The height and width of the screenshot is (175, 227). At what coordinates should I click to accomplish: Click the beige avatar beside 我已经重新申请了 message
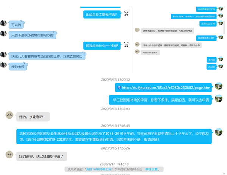click(9, 155)
